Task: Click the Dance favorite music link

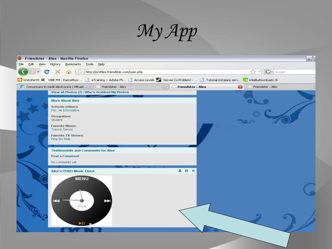Action: [x=68, y=129]
